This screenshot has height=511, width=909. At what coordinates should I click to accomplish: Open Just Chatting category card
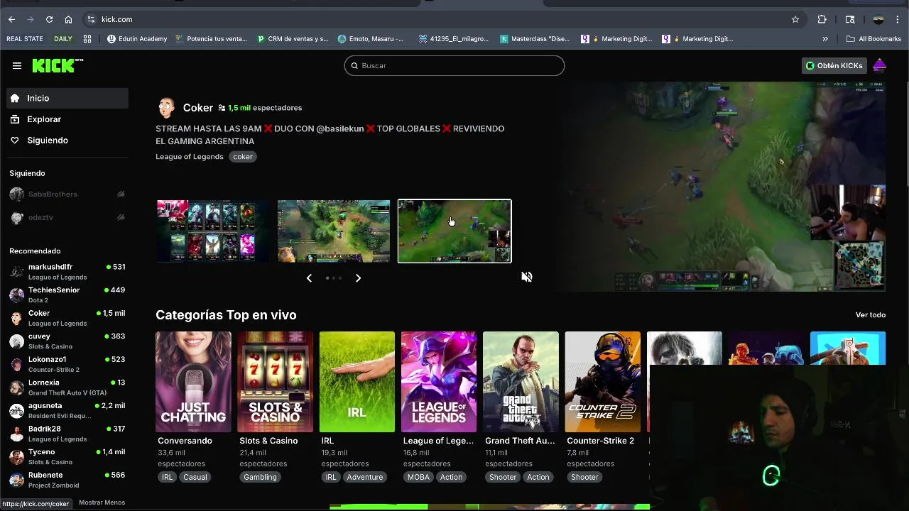[x=193, y=382]
